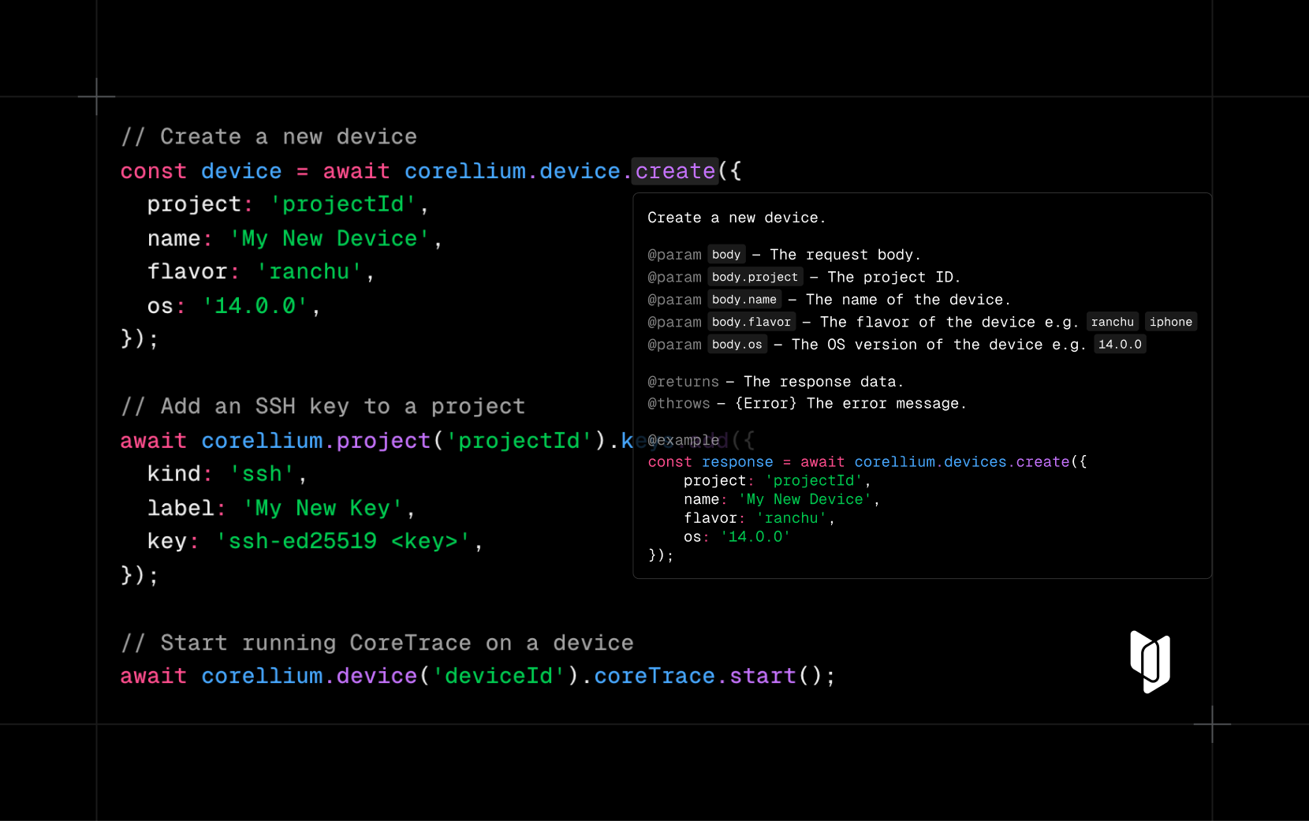This screenshot has height=821, width=1309.
Task: Click the 'const' keyword in the main code
Action: (x=154, y=171)
